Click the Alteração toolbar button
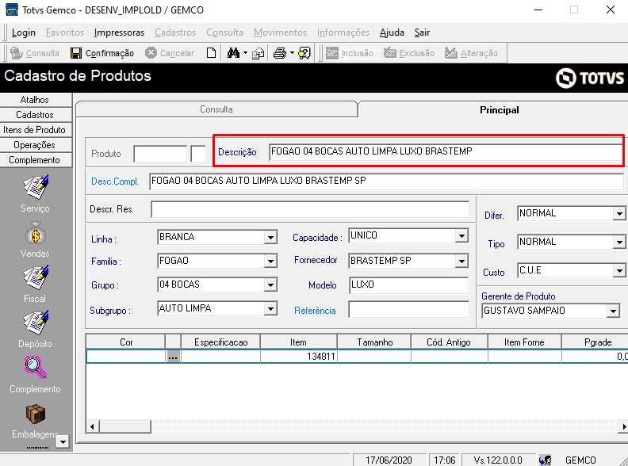628x466 pixels. click(471, 53)
